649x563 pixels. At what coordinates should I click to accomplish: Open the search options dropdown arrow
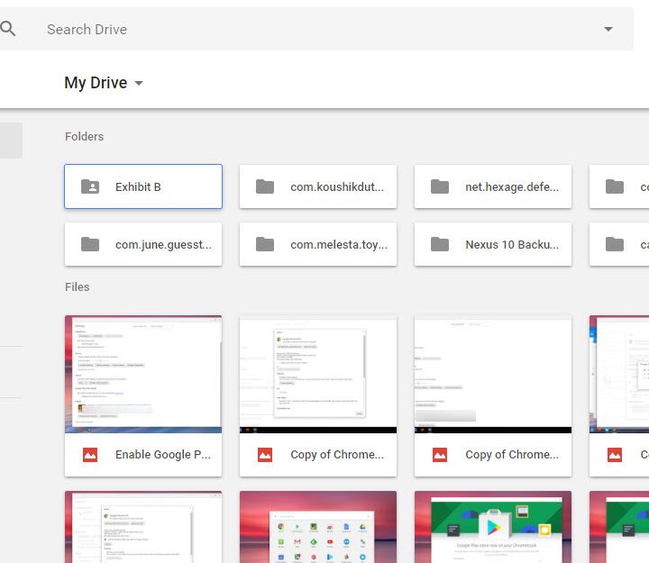tap(608, 29)
